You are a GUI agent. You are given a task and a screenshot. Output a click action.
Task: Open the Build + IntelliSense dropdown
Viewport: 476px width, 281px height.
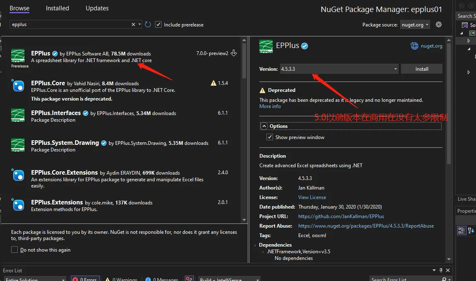[x=230, y=279]
